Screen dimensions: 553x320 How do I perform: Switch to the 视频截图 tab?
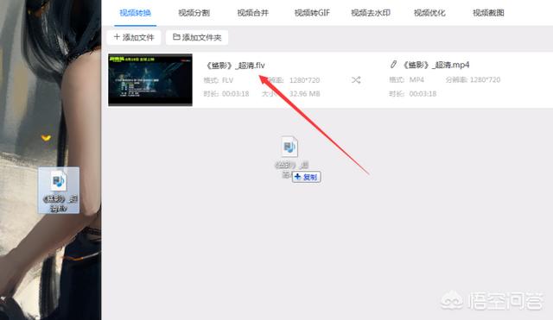coord(488,13)
